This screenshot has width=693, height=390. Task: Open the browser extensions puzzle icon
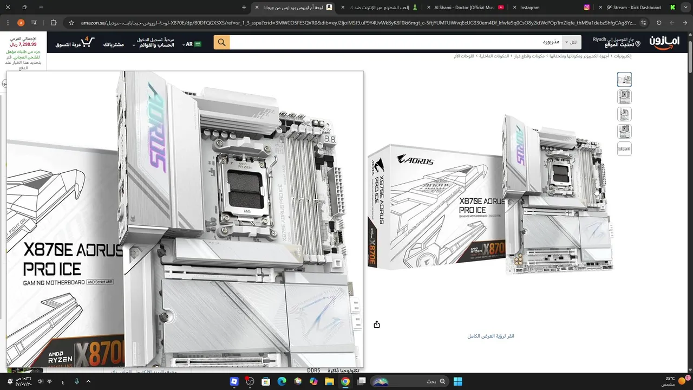click(53, 23)
